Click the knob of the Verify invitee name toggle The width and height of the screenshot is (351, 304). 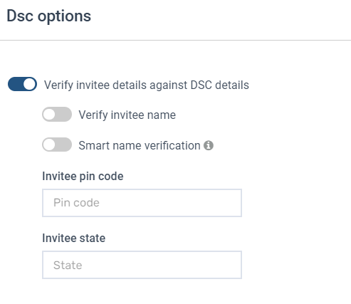(x=49, y=115)
